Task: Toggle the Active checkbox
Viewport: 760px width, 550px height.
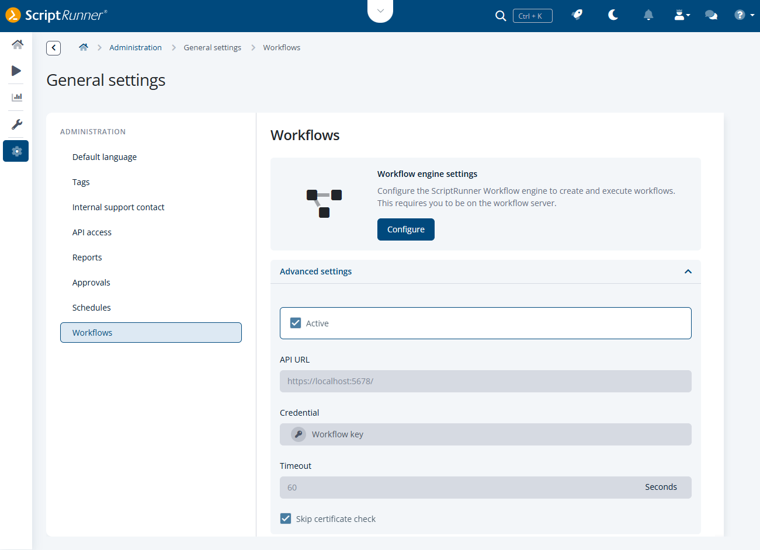Action: (x=296, y=323)
